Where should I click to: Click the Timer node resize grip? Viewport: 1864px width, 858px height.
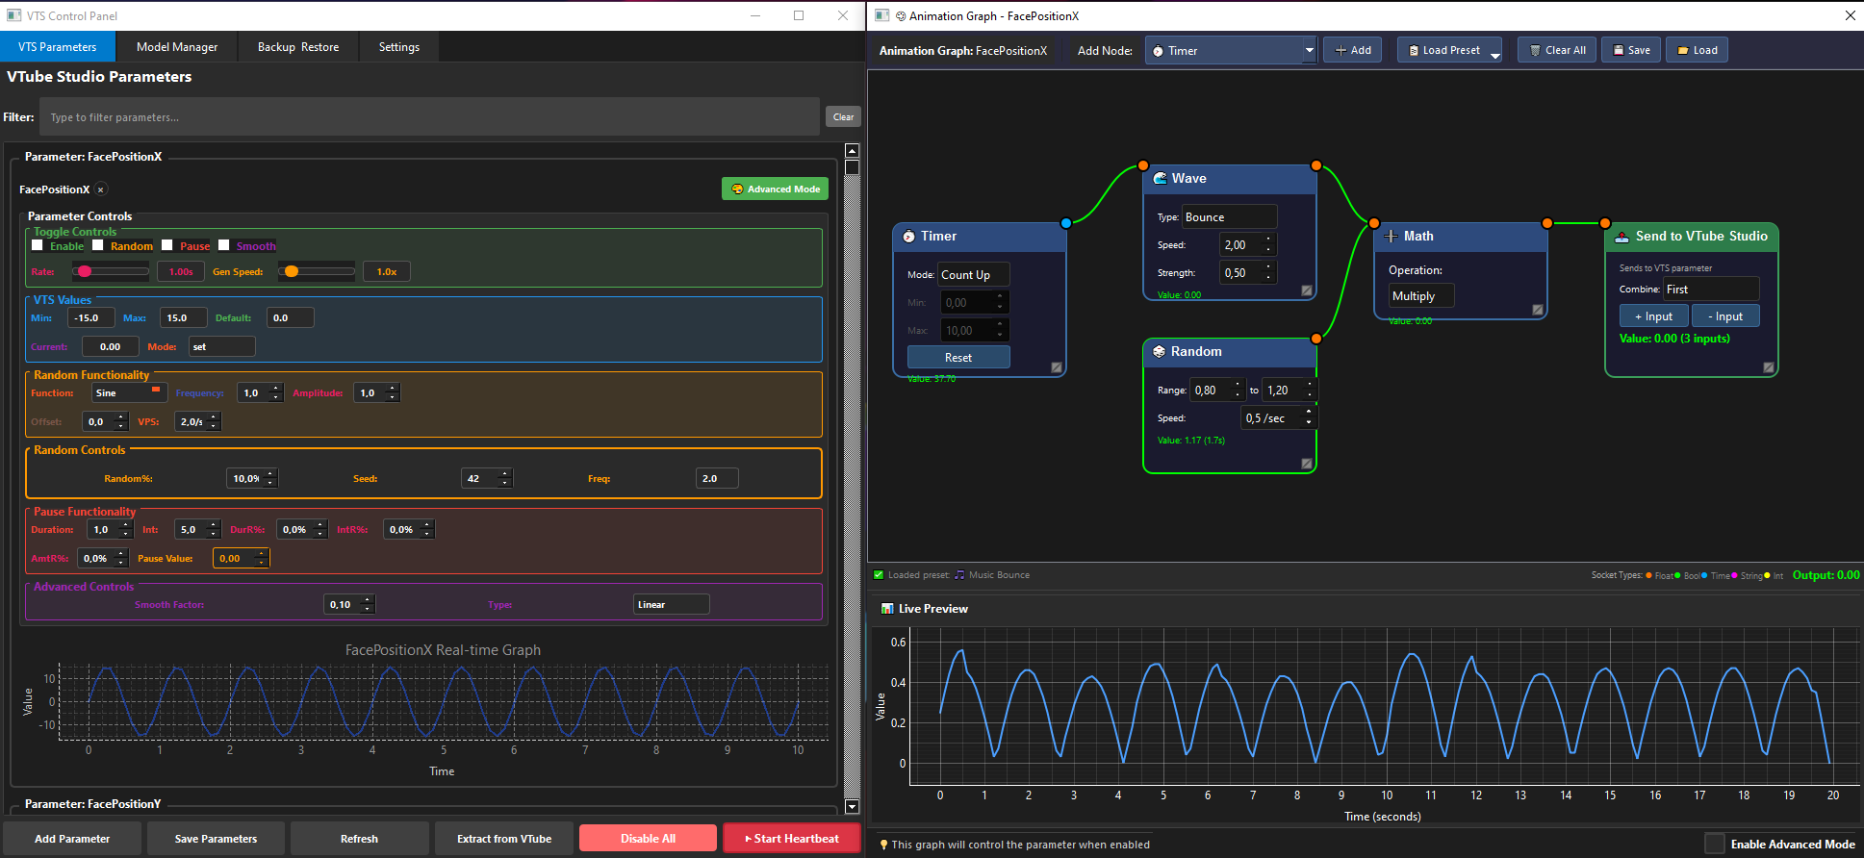pos(1057,367)
